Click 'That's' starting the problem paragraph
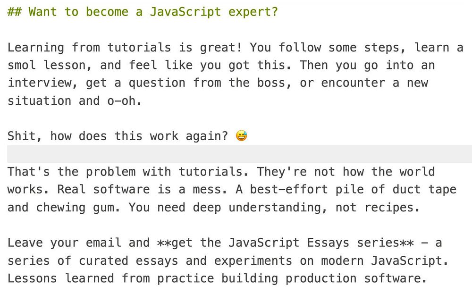The image size is (472, 302). [29, 172]
